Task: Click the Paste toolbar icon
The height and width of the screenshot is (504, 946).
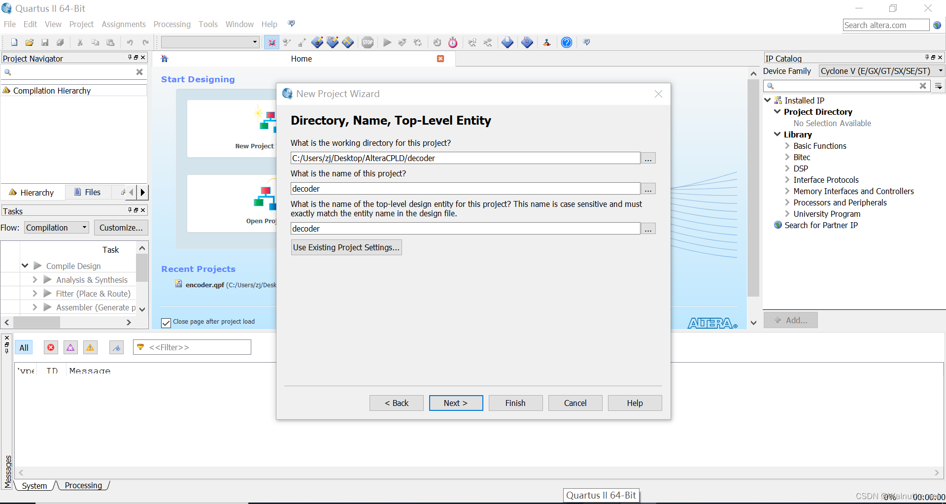Action: [110, 42]
